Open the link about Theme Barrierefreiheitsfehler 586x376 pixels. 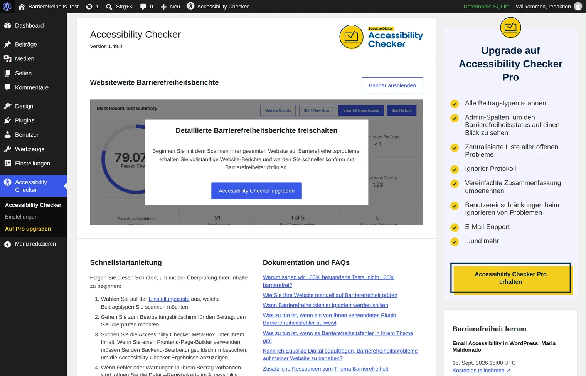[338, 337]
